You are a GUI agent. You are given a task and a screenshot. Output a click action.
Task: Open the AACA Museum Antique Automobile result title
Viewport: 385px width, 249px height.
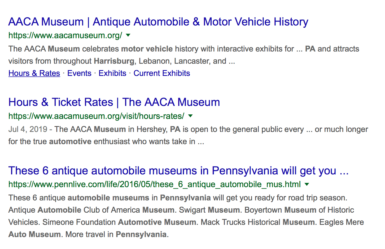pos(158,22)
